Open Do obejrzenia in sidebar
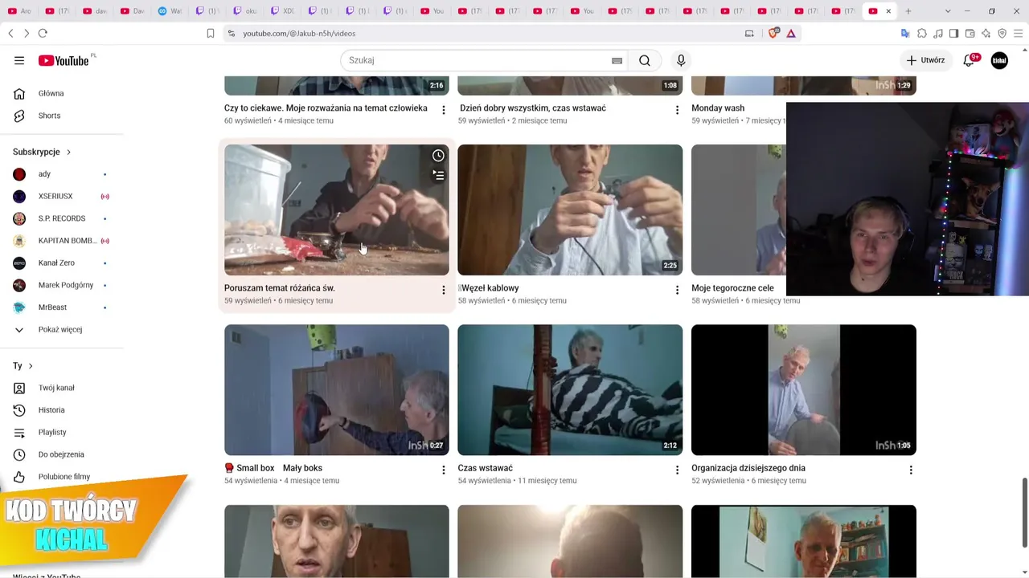 point(62,454)
